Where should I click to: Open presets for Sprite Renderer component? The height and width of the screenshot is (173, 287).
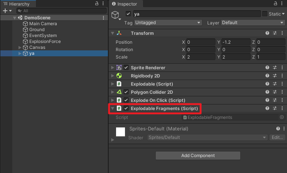click(275, 68)
